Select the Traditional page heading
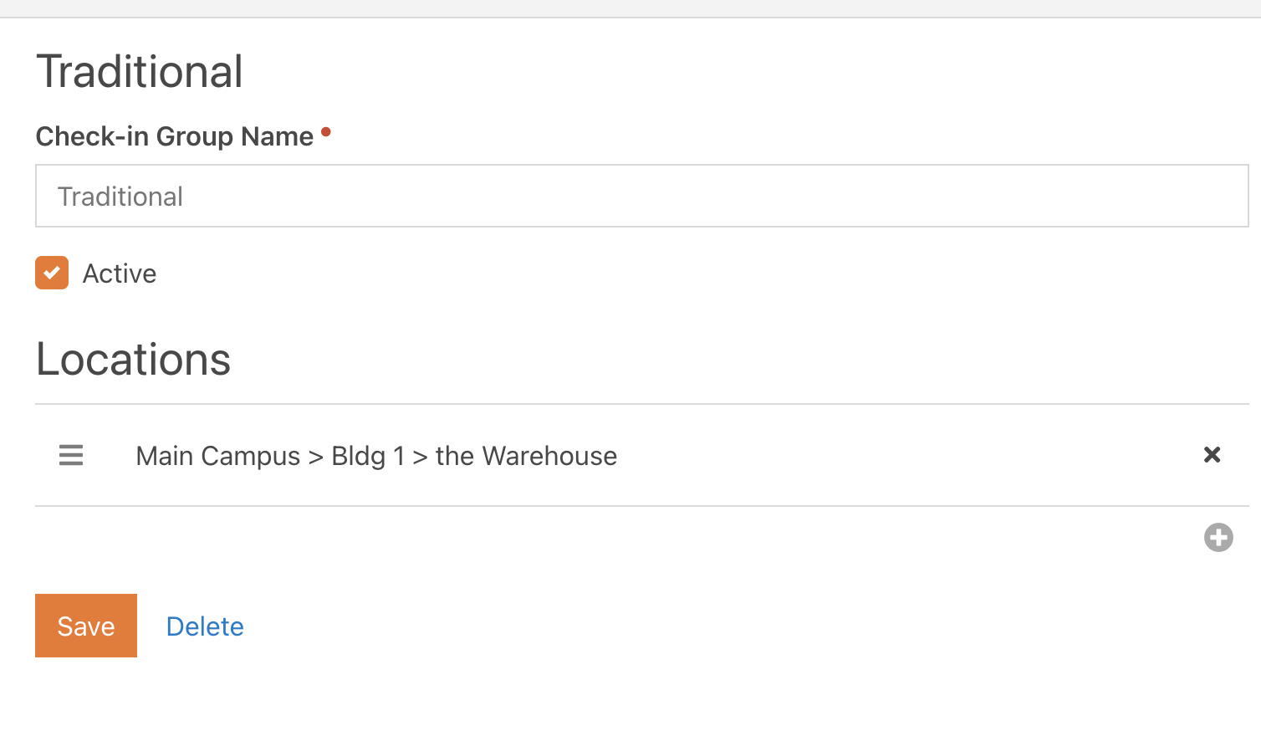Screen dimensions: 1261x731 (x=139, y=71)
